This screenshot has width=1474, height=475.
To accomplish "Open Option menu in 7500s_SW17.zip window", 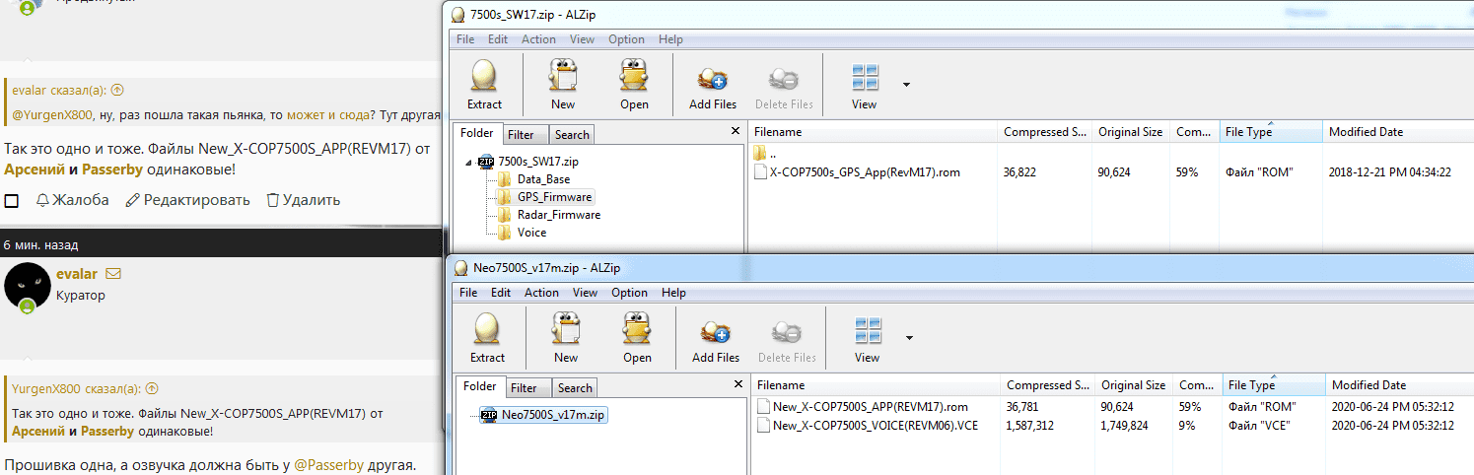I will coord(626,39).
